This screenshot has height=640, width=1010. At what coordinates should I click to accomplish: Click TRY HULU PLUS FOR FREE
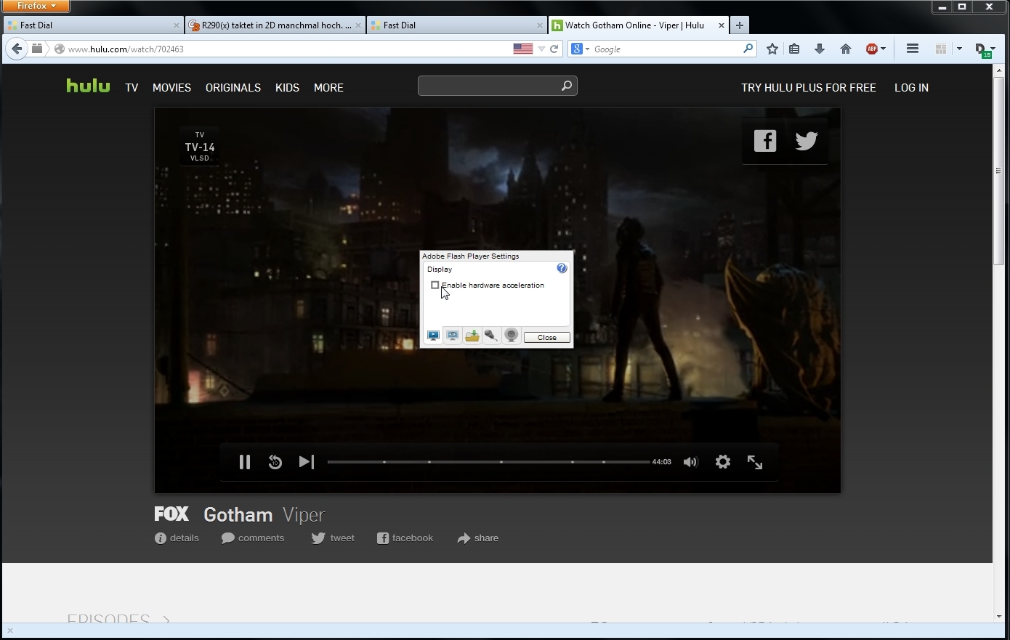(809, 87)
